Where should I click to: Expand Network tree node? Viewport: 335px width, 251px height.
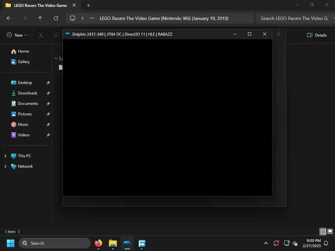(x=5, y=166)
